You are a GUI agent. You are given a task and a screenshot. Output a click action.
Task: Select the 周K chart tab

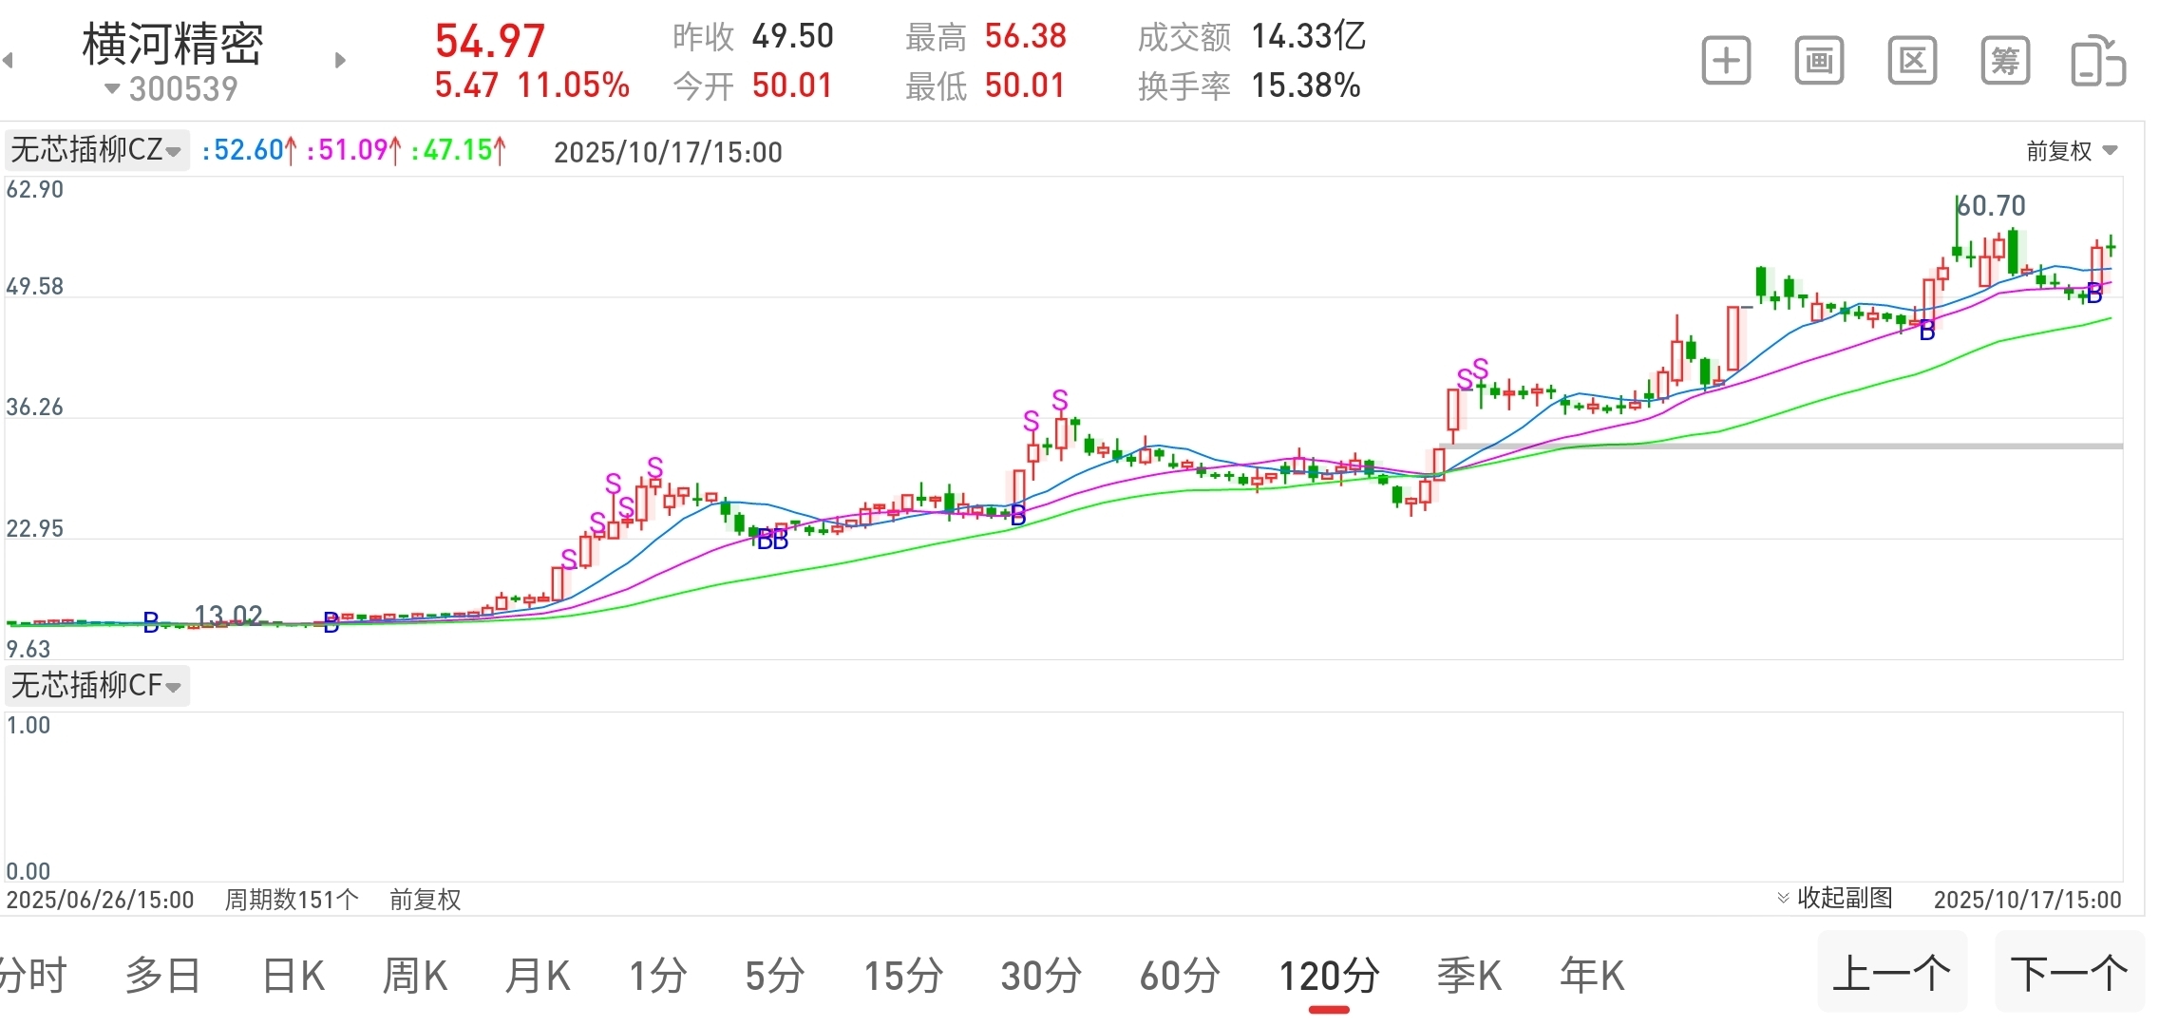click(414, 976)
